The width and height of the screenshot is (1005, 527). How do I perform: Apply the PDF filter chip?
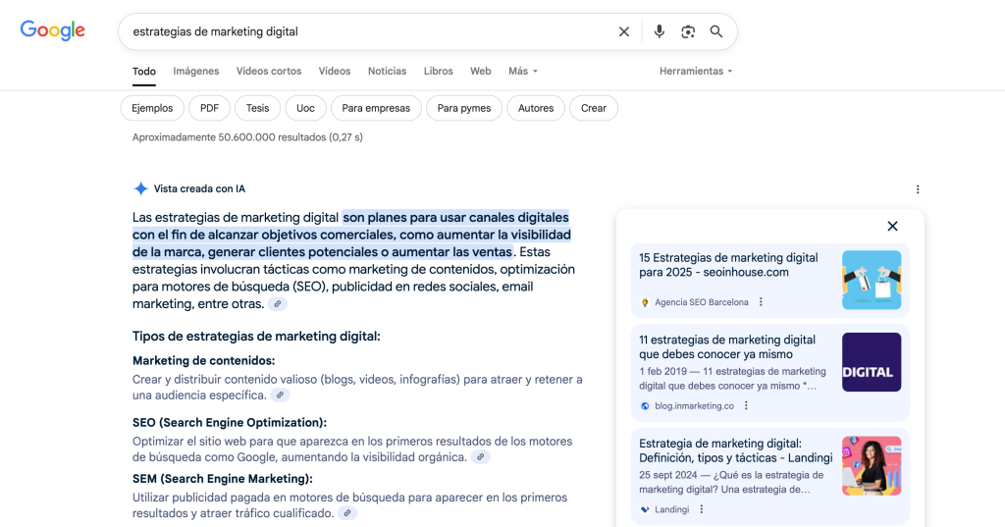(209, 108)
